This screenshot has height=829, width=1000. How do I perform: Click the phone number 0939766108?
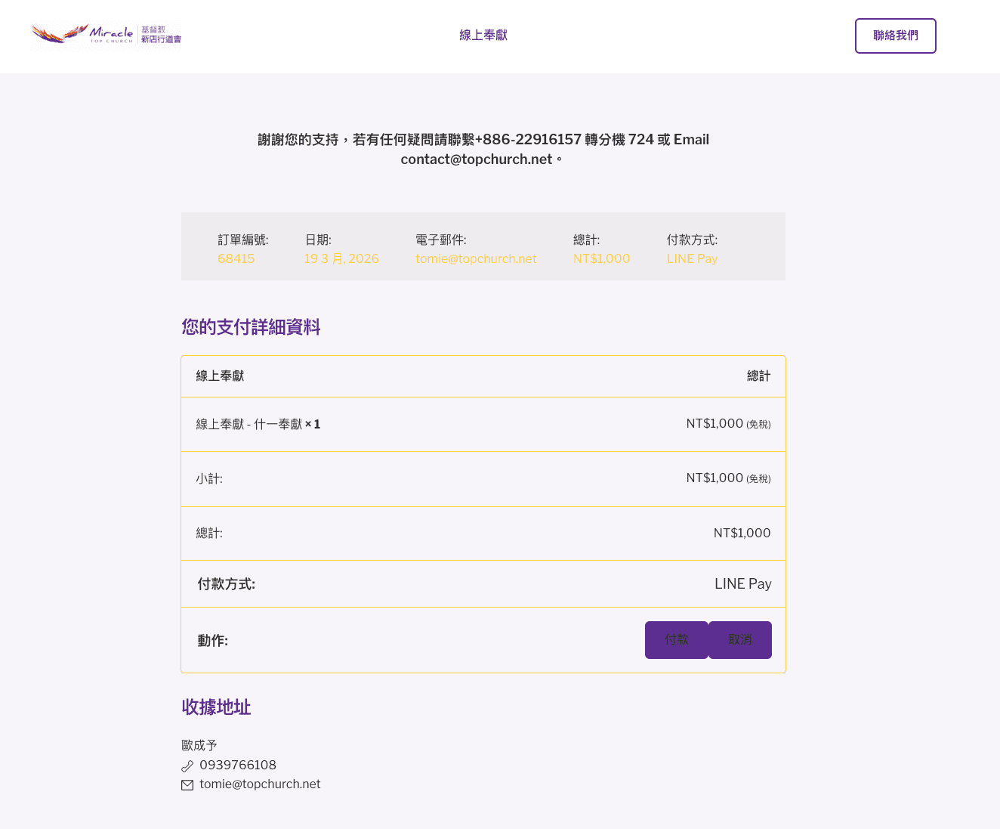pyautogui.click(x=238, y=765)
